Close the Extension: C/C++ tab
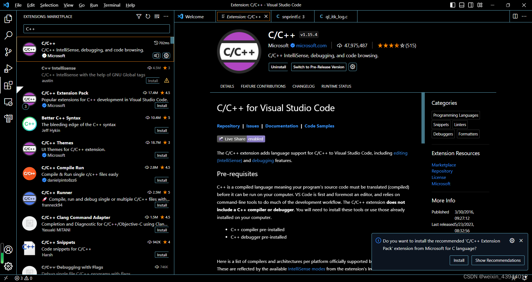532x282 pixels. [266, 16]
